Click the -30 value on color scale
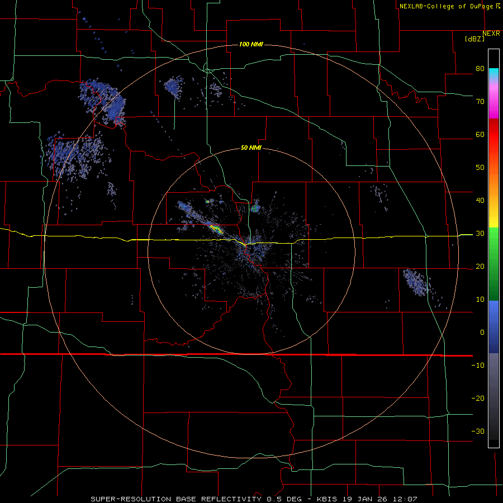 (x=478, y=431)
